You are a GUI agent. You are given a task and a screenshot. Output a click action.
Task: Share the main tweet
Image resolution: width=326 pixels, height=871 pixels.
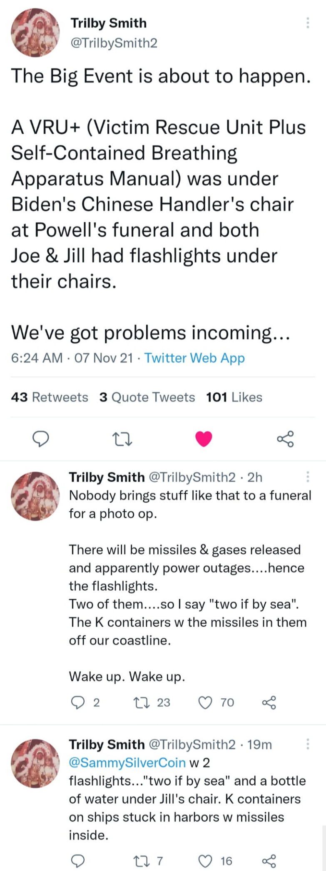(x=285, y=438)
